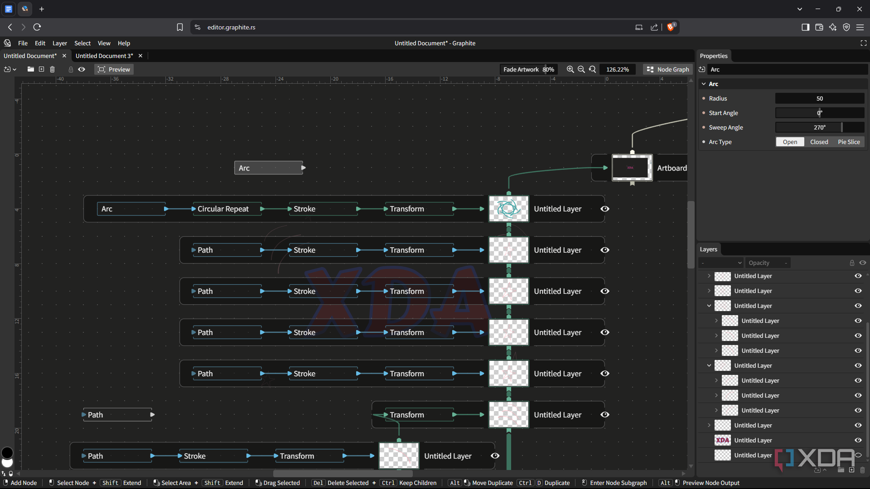The width and height of the screenshot is (870, 489).
Task: Open dropdown arrow next to add-node icon
Action: pyautogui.click(x=14, y=69)
